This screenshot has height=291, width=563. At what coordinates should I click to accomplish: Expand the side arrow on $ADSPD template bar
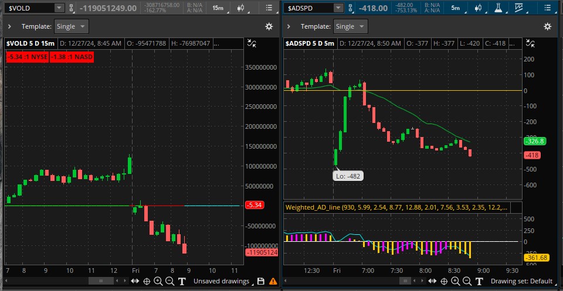[289, 26]
